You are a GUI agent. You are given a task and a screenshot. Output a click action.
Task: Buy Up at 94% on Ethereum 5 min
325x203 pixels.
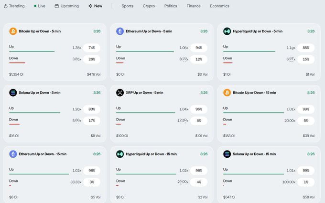pyautogui.click(x=199, y=48)
